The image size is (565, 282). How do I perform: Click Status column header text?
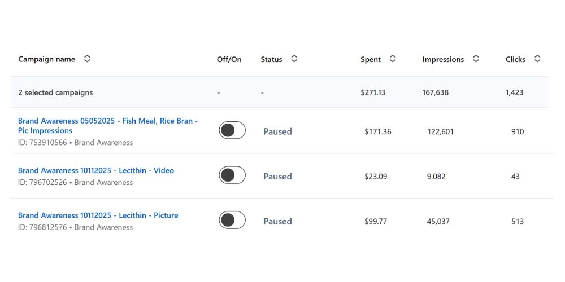coord(271,59)
